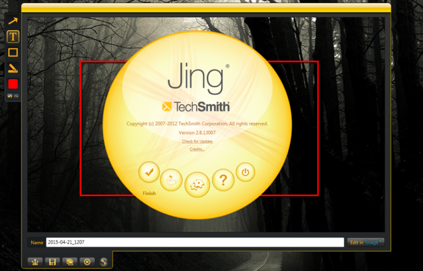Screen dimensions: 423x271
Task: Copy the capture to clipboard
Action: [x=69, y=262]
